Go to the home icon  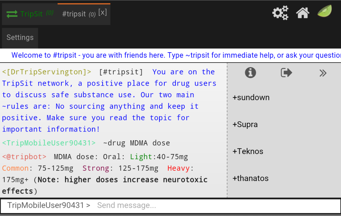click(302, 13)
